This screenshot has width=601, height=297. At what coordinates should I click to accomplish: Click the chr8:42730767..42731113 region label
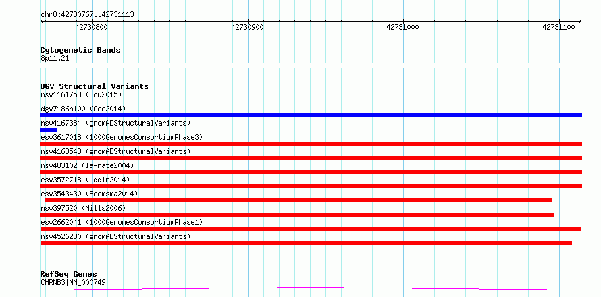click(x=87, y=15)
